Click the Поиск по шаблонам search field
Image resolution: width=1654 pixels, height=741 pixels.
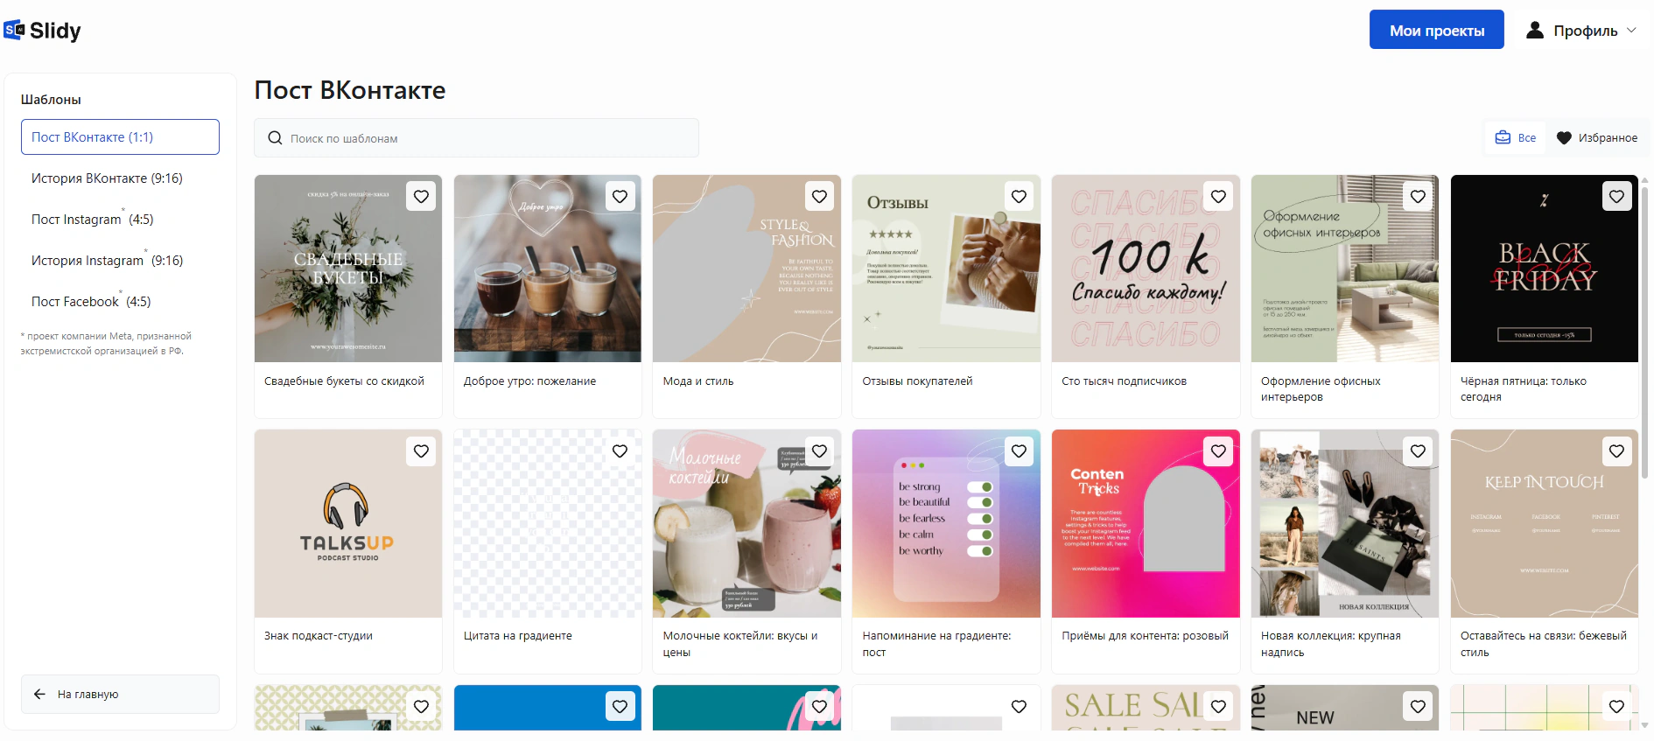(x=476, y=138)
